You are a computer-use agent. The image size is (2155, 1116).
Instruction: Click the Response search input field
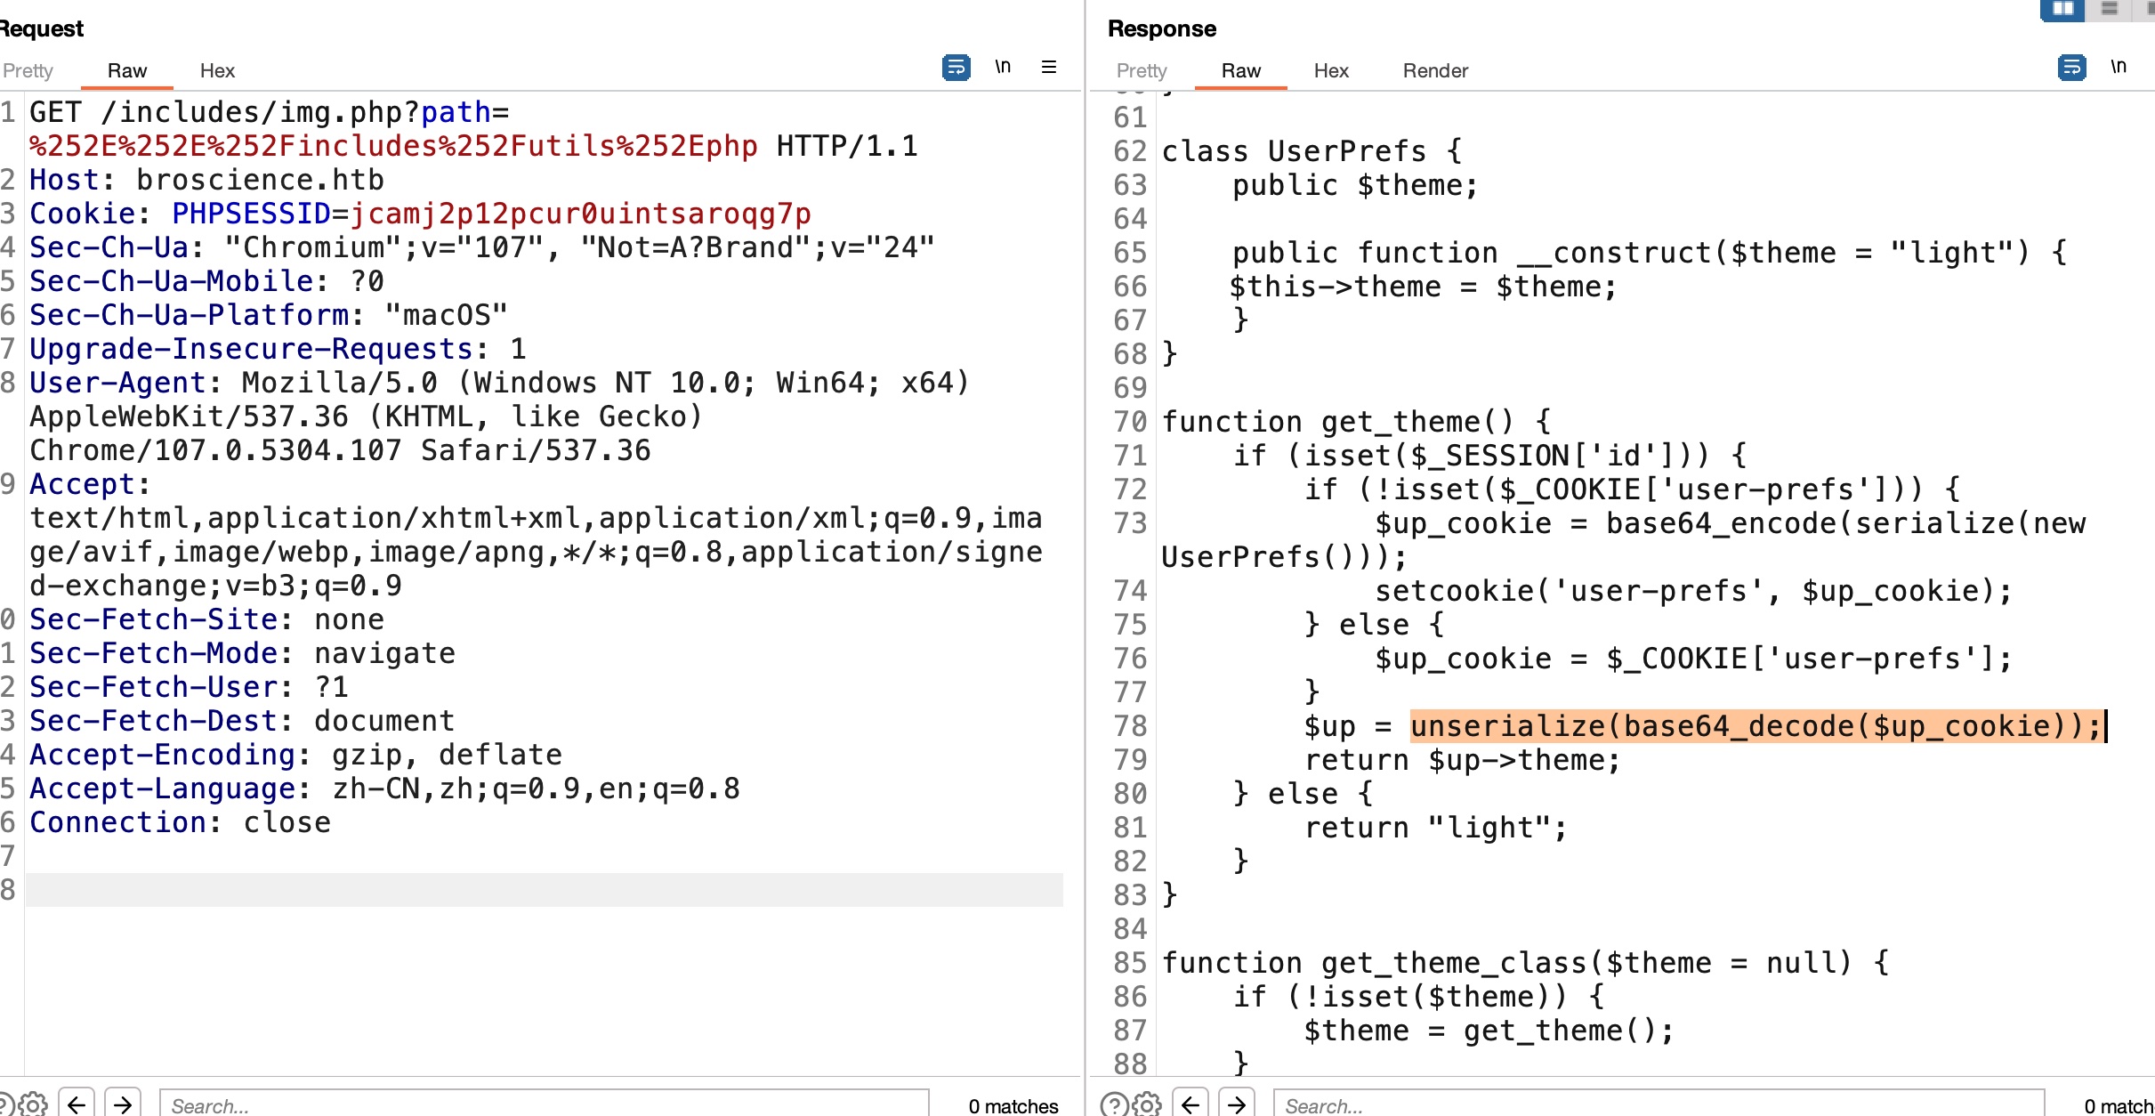pos(1657,1104)
